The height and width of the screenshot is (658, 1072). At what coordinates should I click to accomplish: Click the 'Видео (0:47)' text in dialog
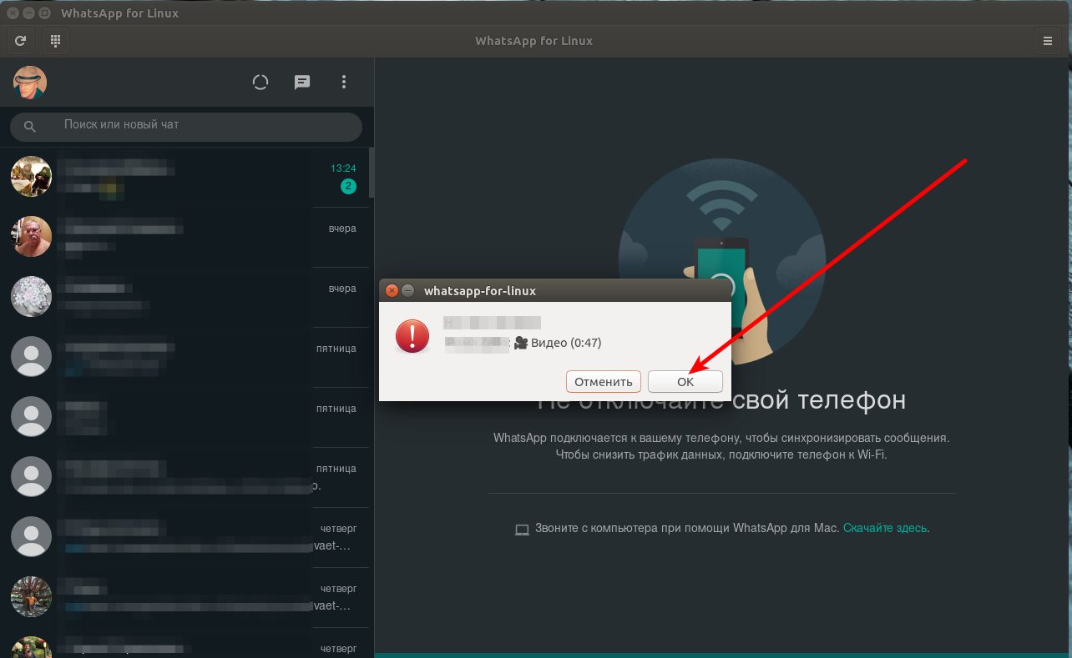point(566,343)
